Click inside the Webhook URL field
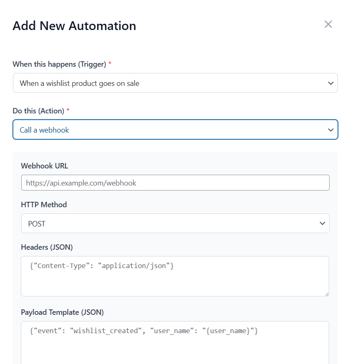 [175, 183]
